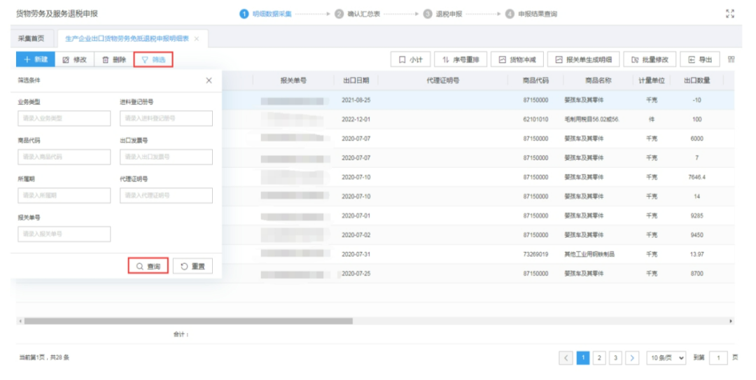Click the 查询 search button

click(148, 267)
